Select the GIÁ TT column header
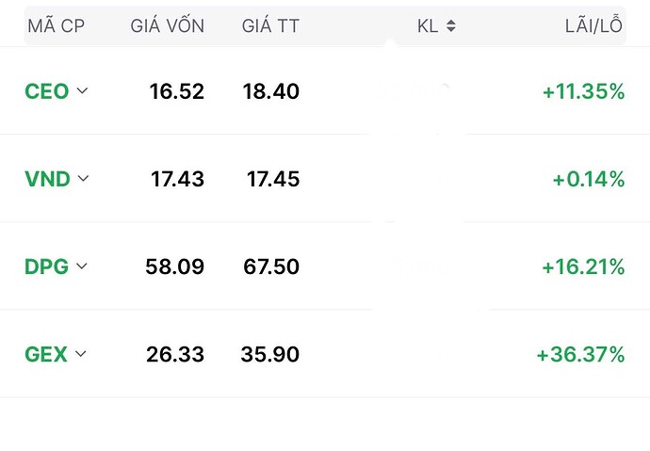This screenshot has width=650, height=451. click(270, 26)
